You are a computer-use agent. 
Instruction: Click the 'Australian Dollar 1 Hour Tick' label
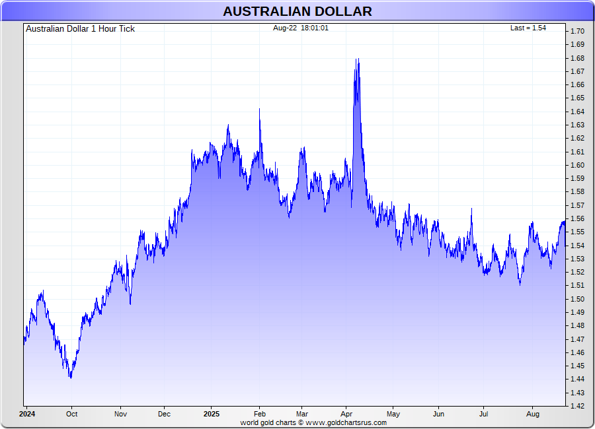point(80,29)
